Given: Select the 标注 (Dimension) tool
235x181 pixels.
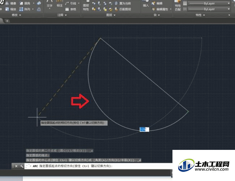Looking at the screenshot, I should tap(60, 4).
